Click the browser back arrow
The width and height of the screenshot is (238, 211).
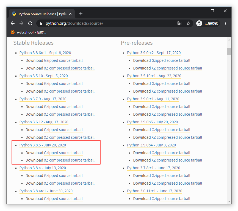pos(13,23)
